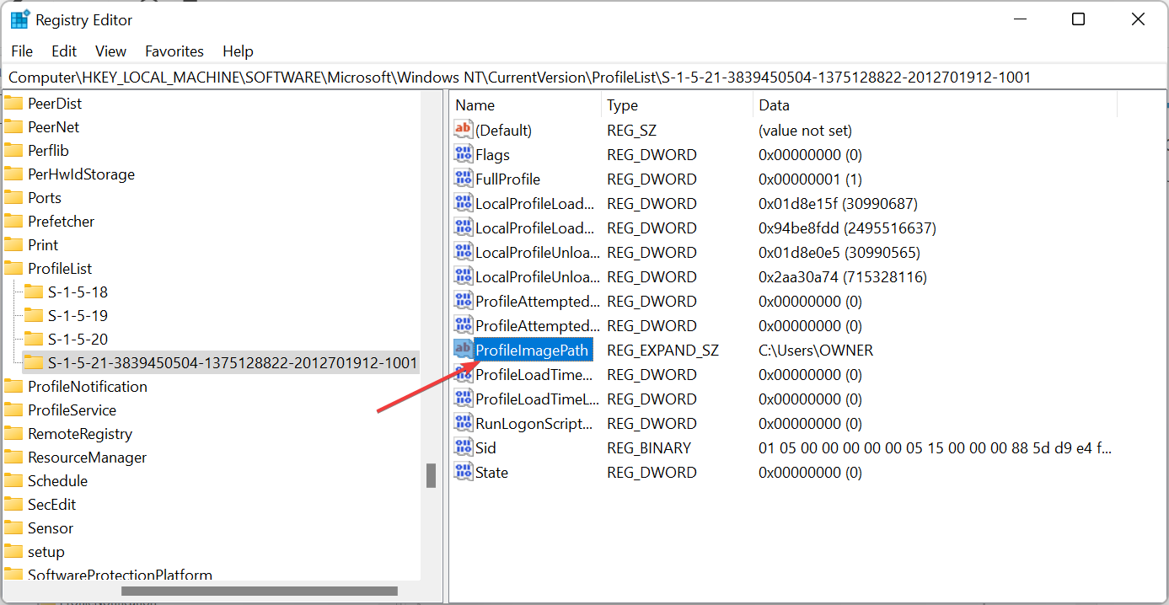This screenshot has height=605, width=1169.
Task: Click the string value icon beside (Default)
Action: [x=464, y=130]
